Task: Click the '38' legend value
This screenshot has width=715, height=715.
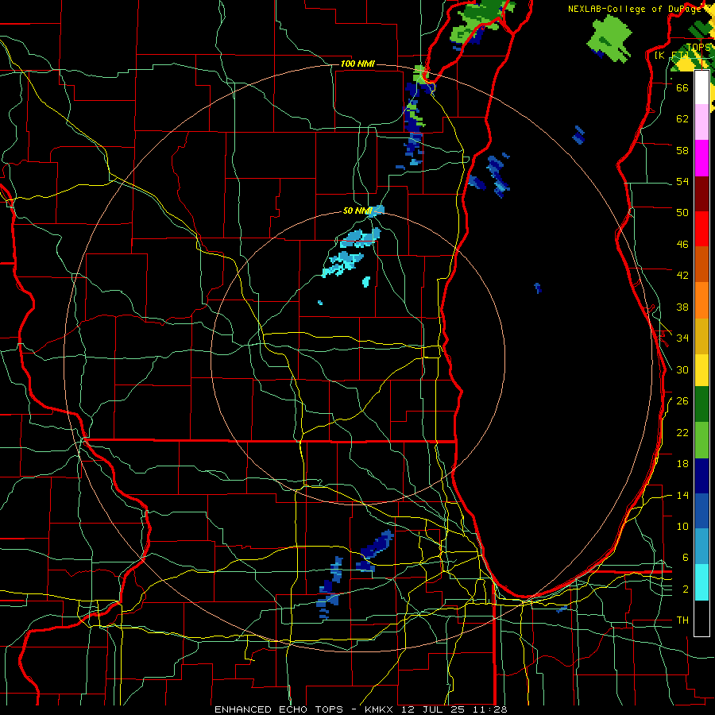Action: click(682, 307)
